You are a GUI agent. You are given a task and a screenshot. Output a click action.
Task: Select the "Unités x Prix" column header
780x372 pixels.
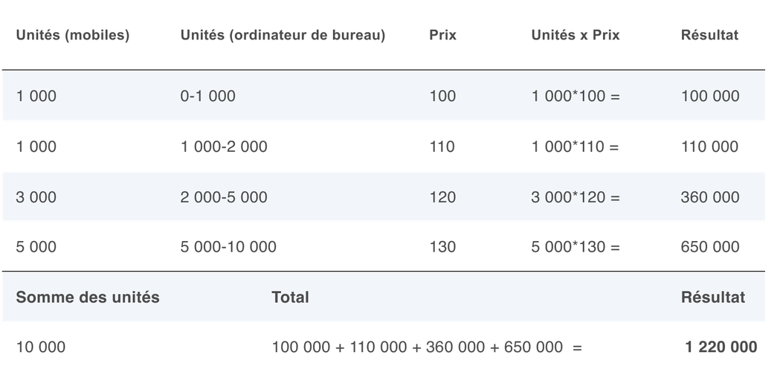(x=576, y=36)
